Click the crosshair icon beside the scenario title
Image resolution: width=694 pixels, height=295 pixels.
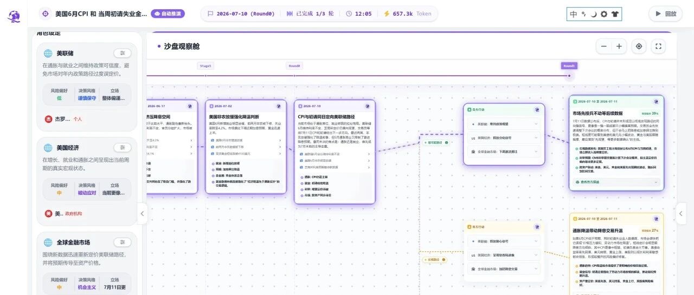46,14
